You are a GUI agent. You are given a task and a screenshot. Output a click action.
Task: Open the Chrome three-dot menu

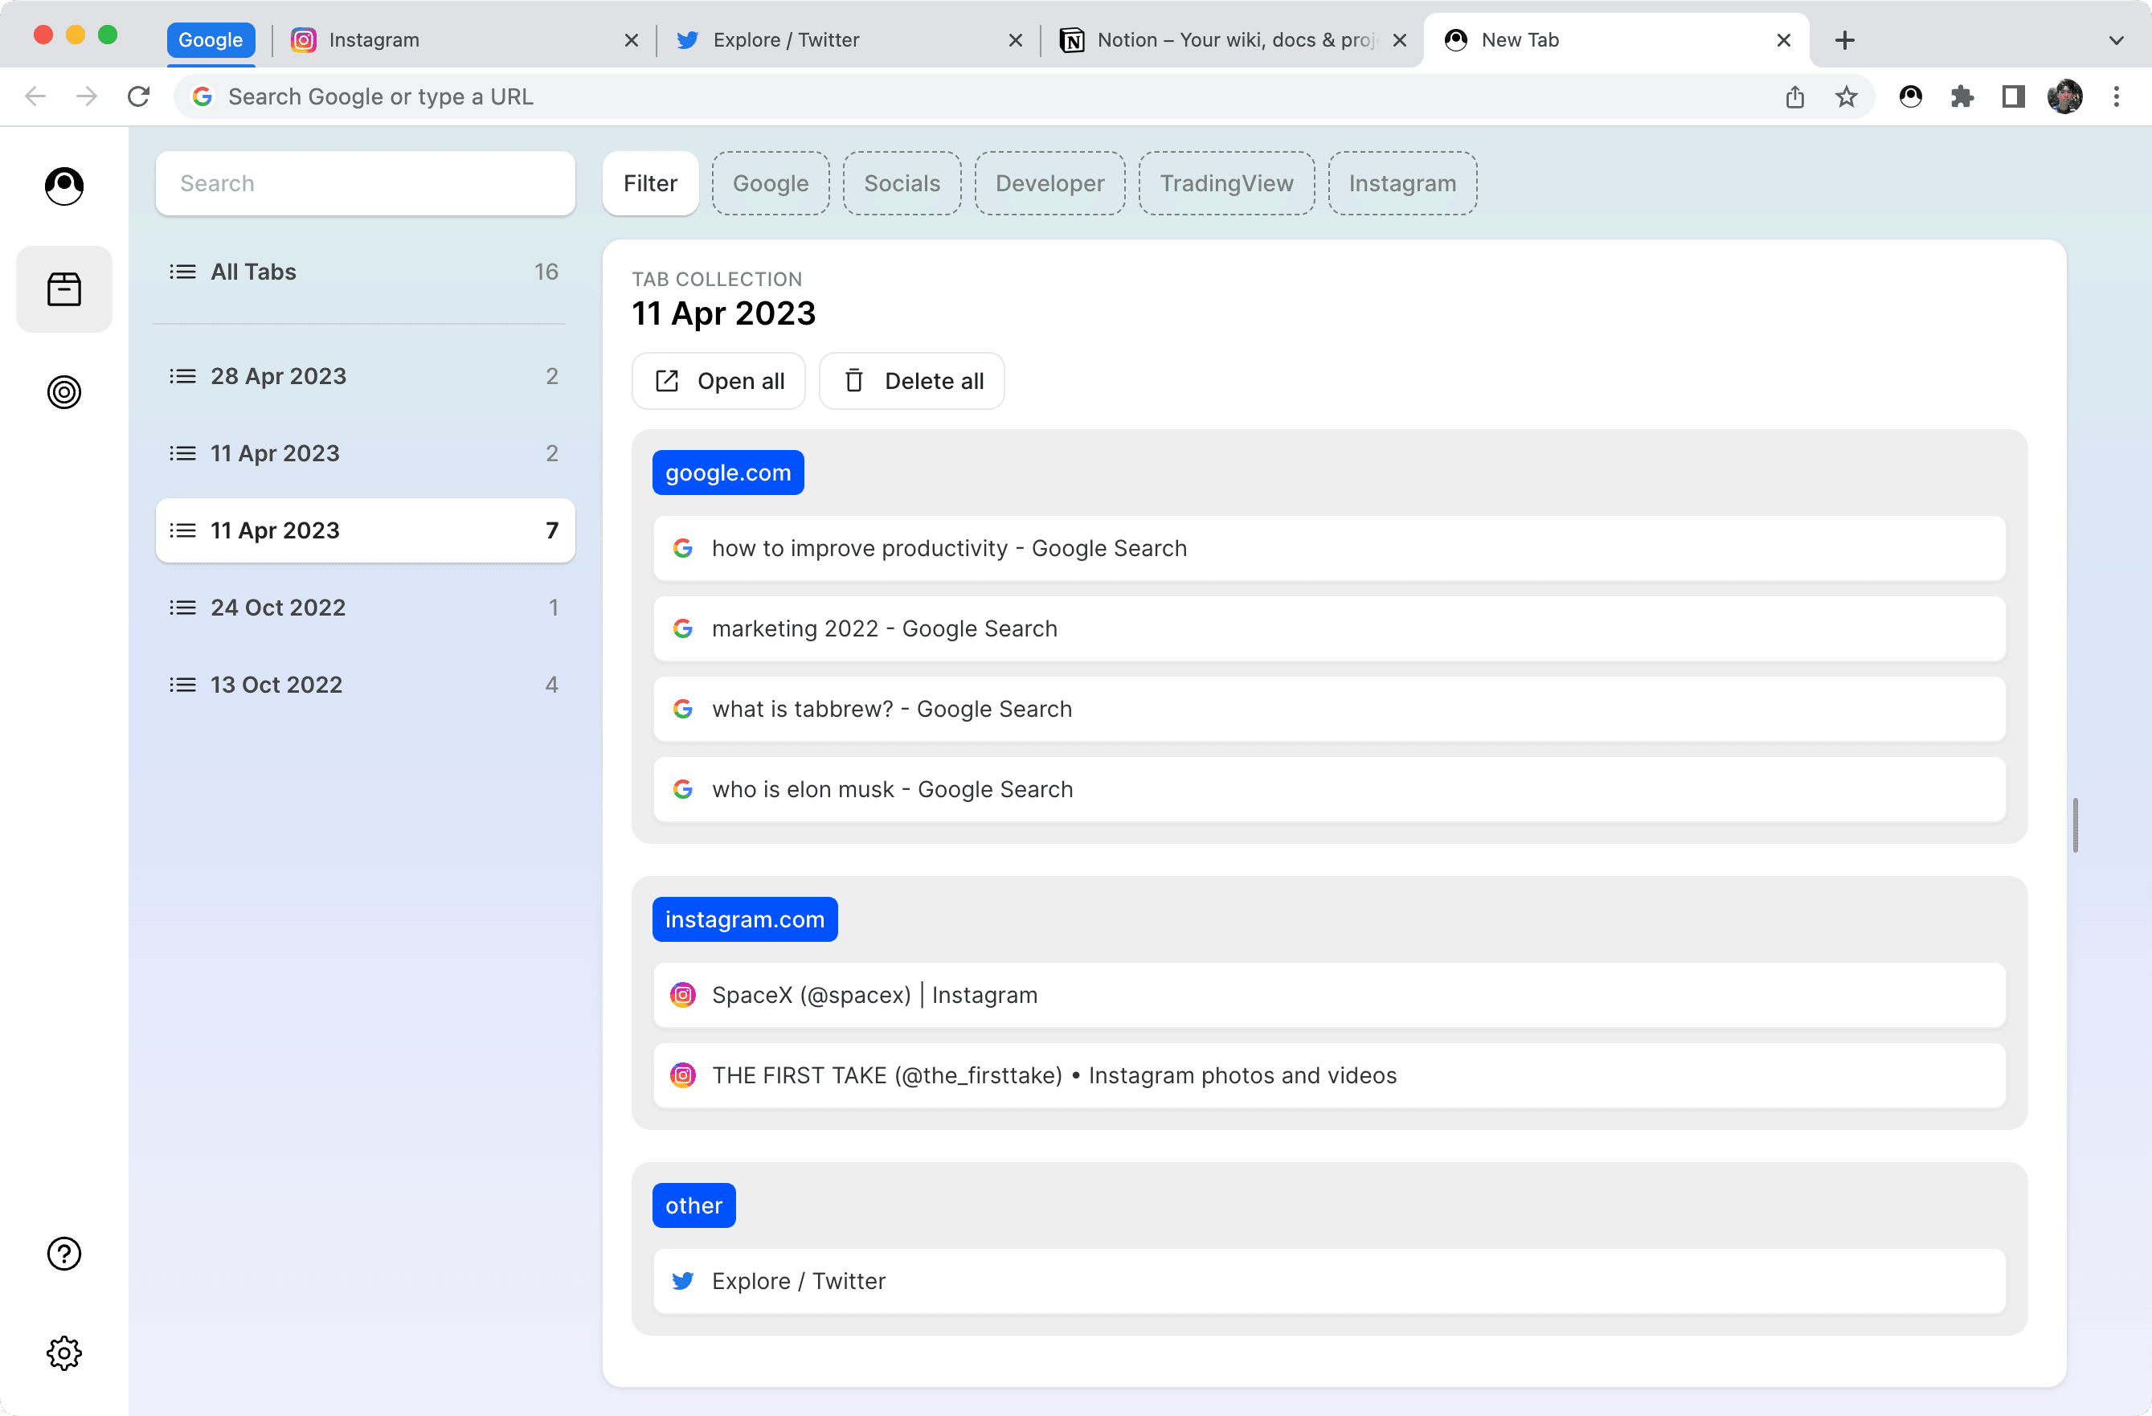pos(2117,96)
